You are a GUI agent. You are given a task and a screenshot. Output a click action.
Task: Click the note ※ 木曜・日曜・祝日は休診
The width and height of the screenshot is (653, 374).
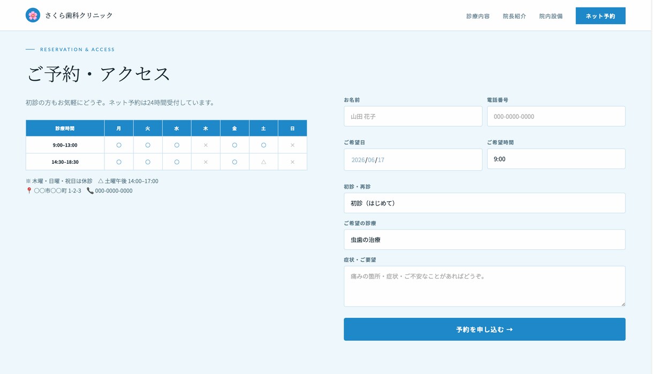coord(59,181)
